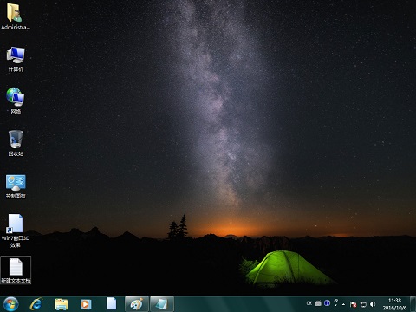Select the Computer (计算机) desktop icon

point(16,59)
